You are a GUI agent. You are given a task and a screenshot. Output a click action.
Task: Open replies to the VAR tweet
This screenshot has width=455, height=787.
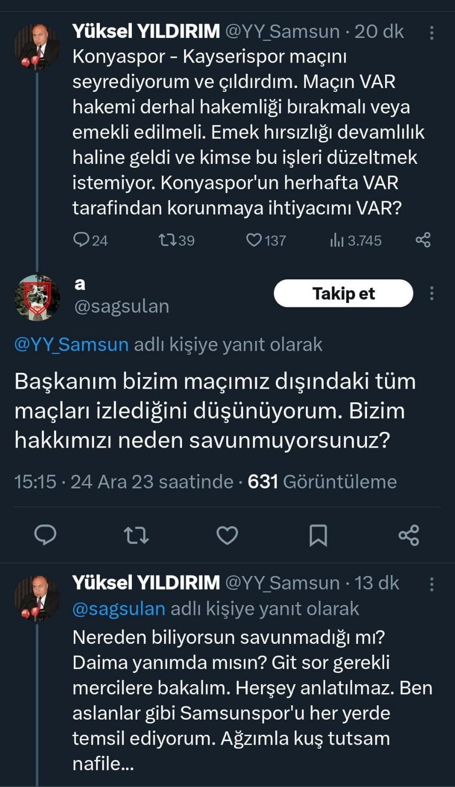click(83, 241)
